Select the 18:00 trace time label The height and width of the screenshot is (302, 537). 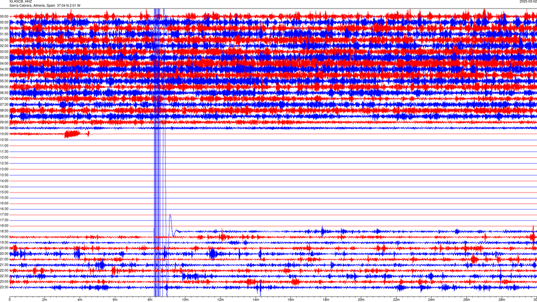(4, 225)
